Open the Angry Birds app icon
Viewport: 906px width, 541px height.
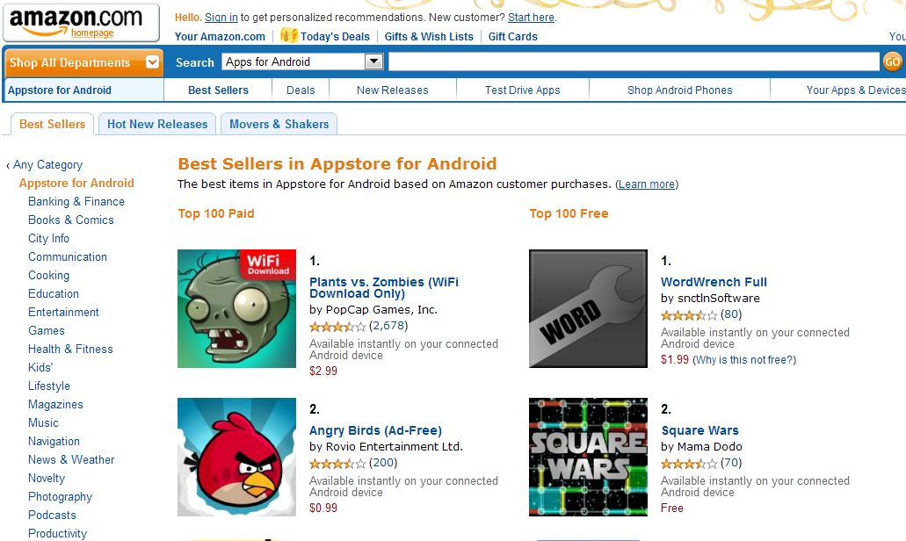[236, 457]
